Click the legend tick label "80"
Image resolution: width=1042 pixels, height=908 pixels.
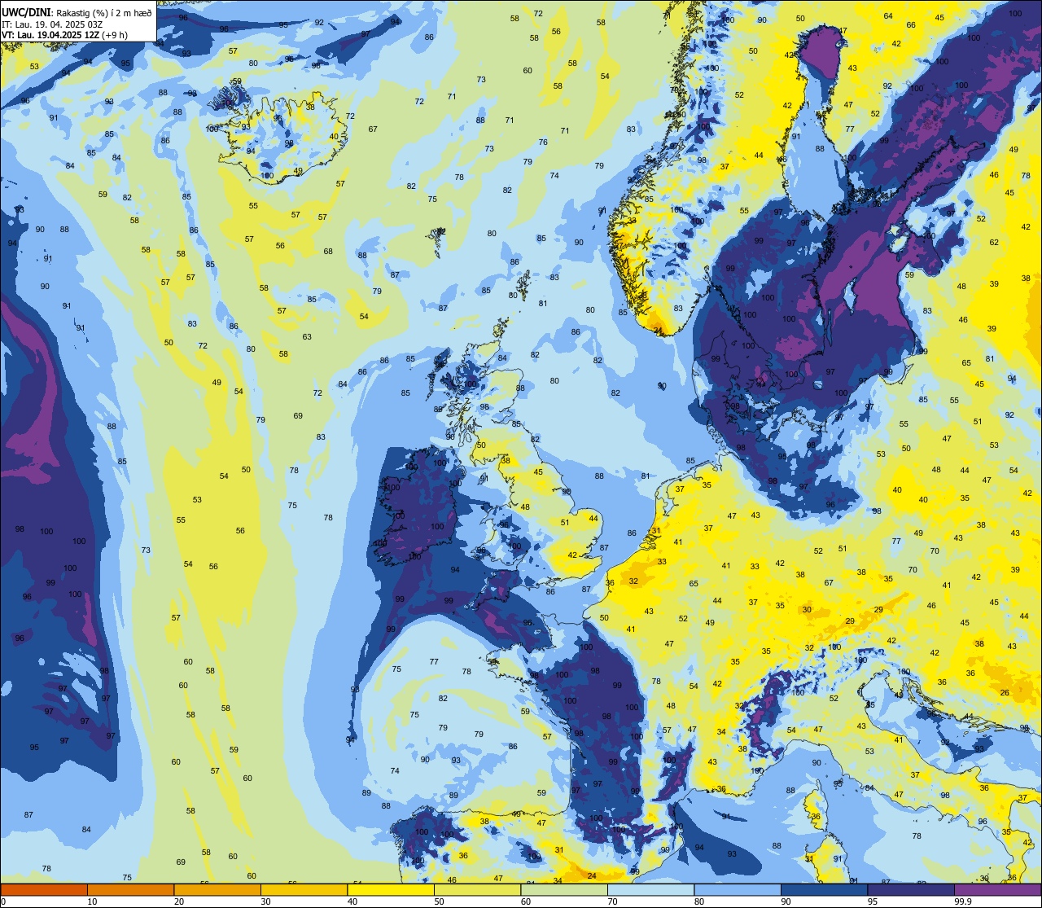(699, 901)
